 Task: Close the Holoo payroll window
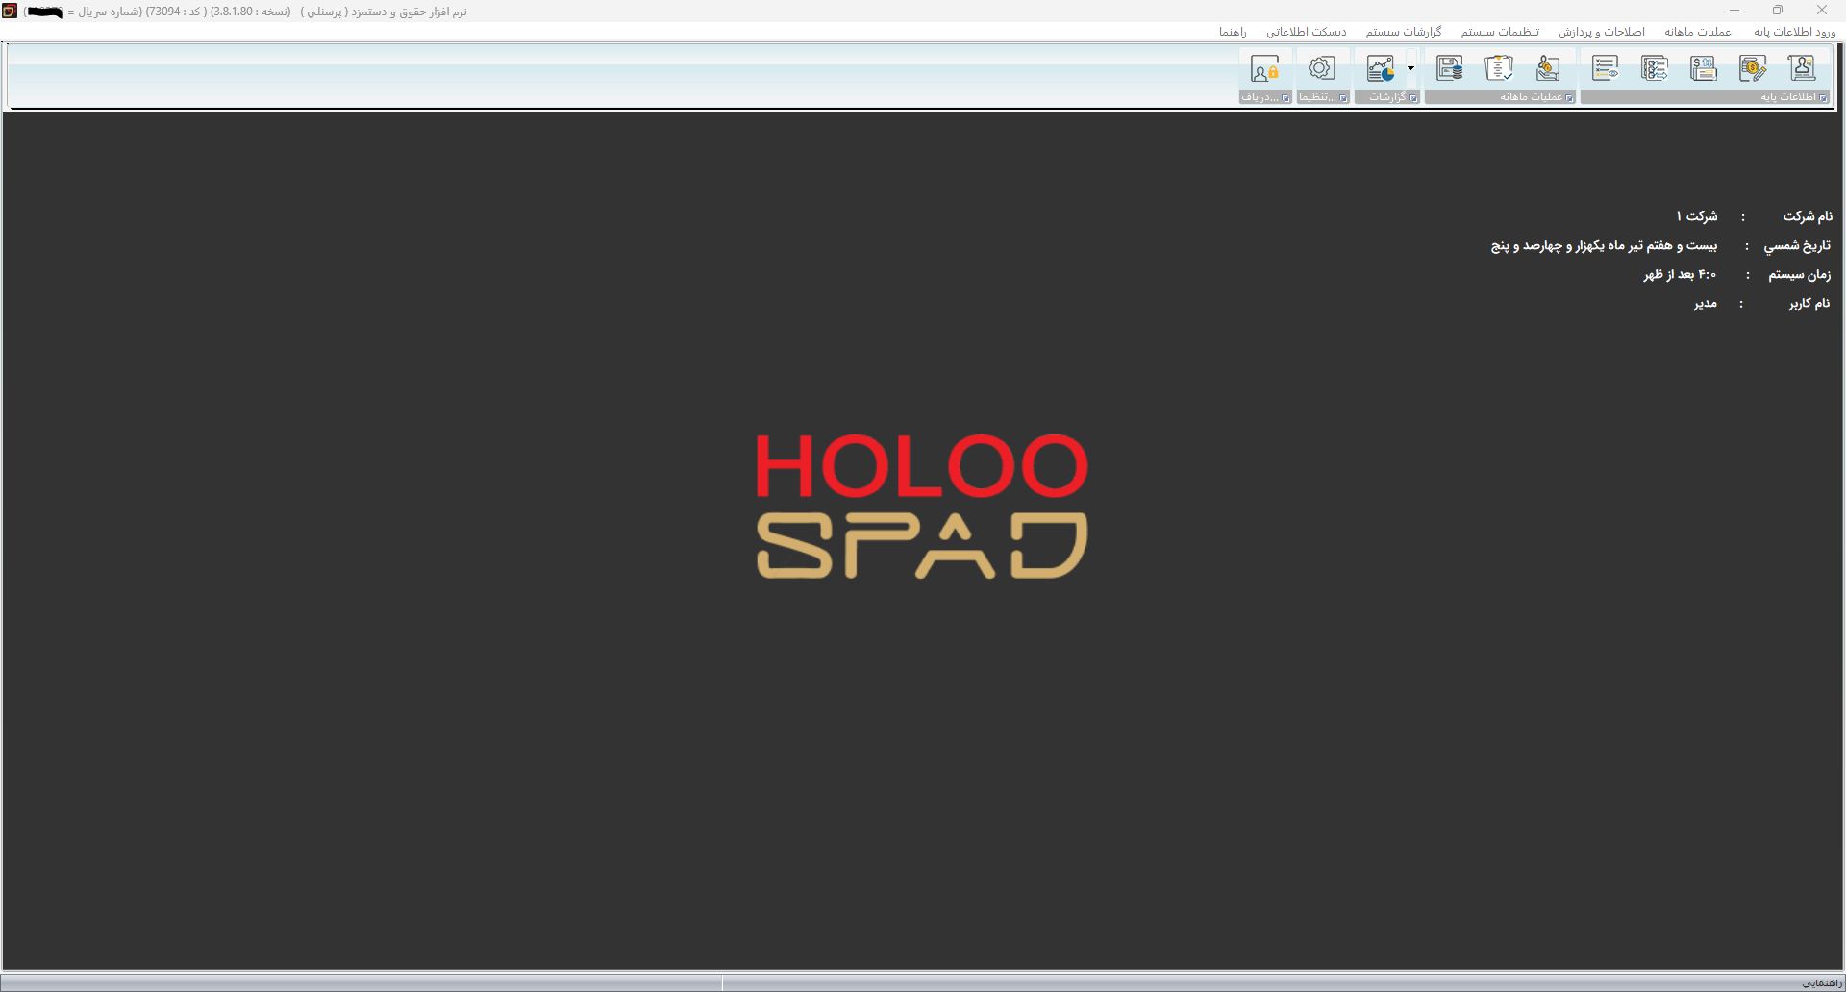click(1821, 11)
